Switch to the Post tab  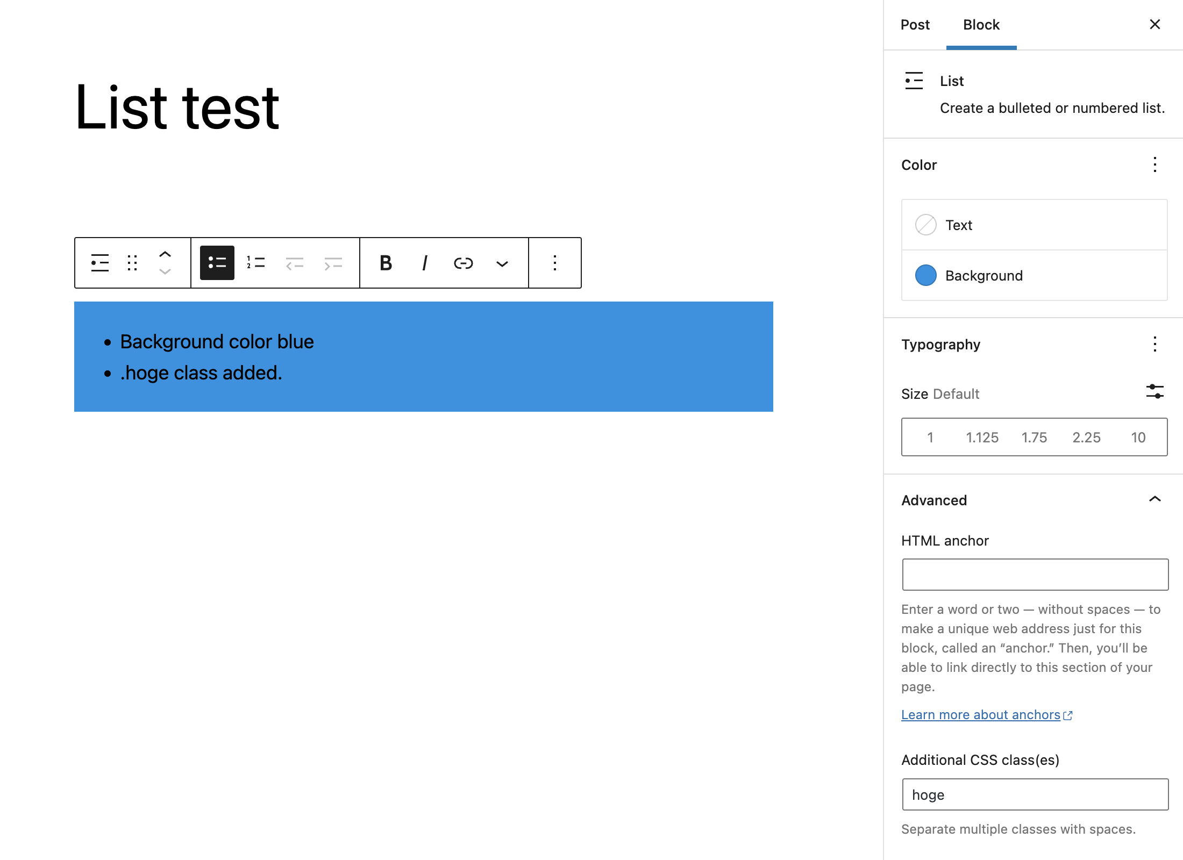(915, 25)
